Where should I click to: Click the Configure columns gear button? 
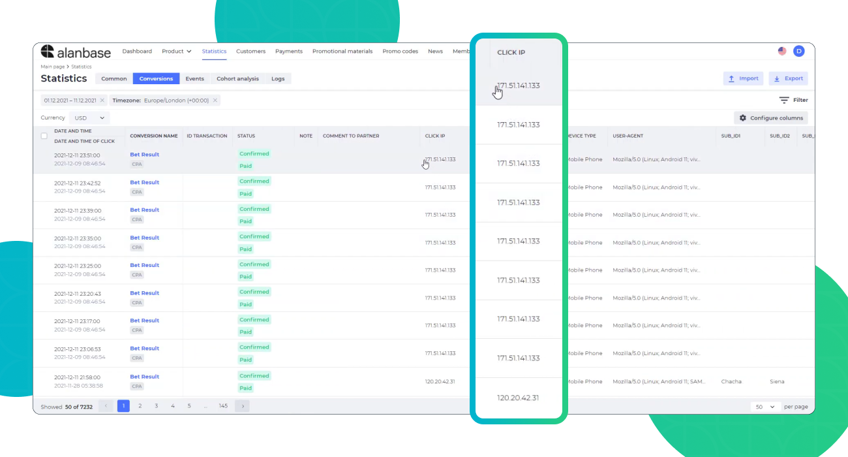[770, 118]
